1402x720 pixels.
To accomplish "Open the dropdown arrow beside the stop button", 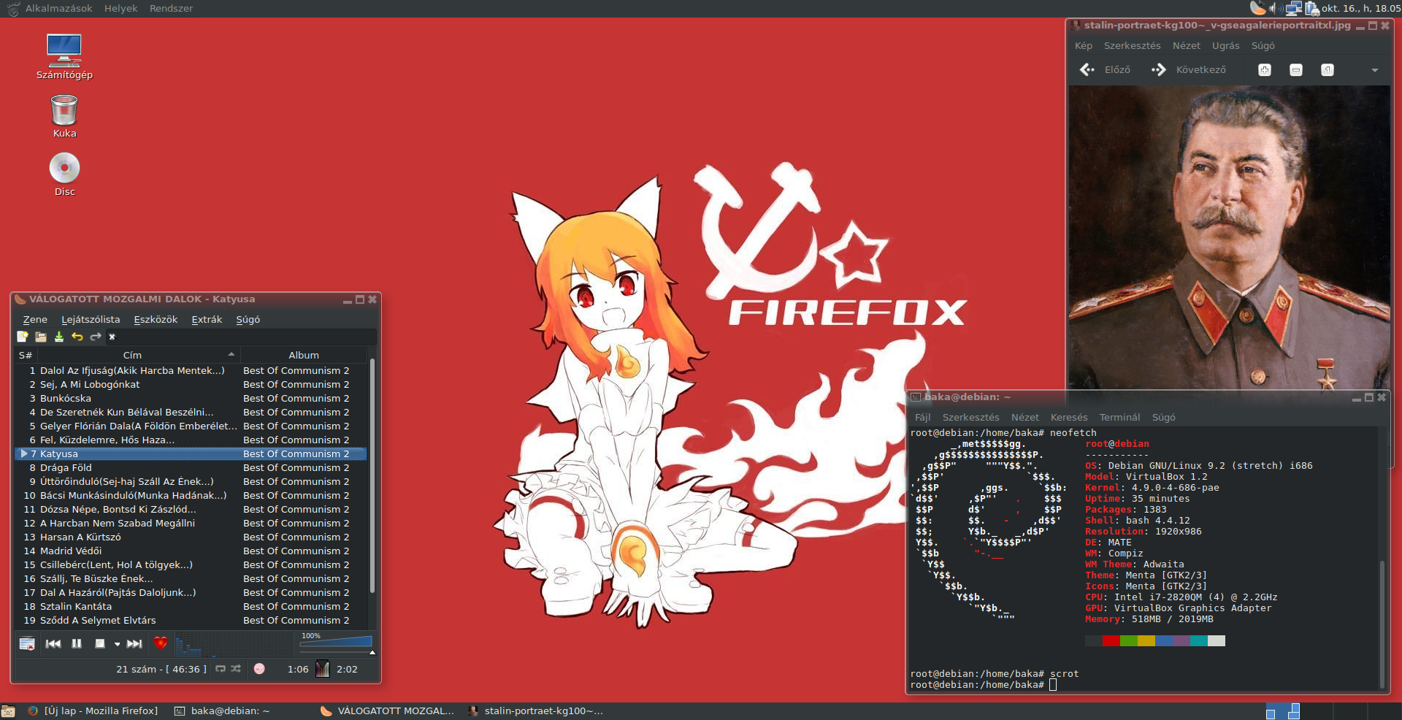I will point(117,644).
